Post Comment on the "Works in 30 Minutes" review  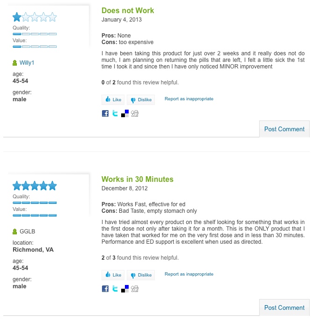(x=284, y=307)
